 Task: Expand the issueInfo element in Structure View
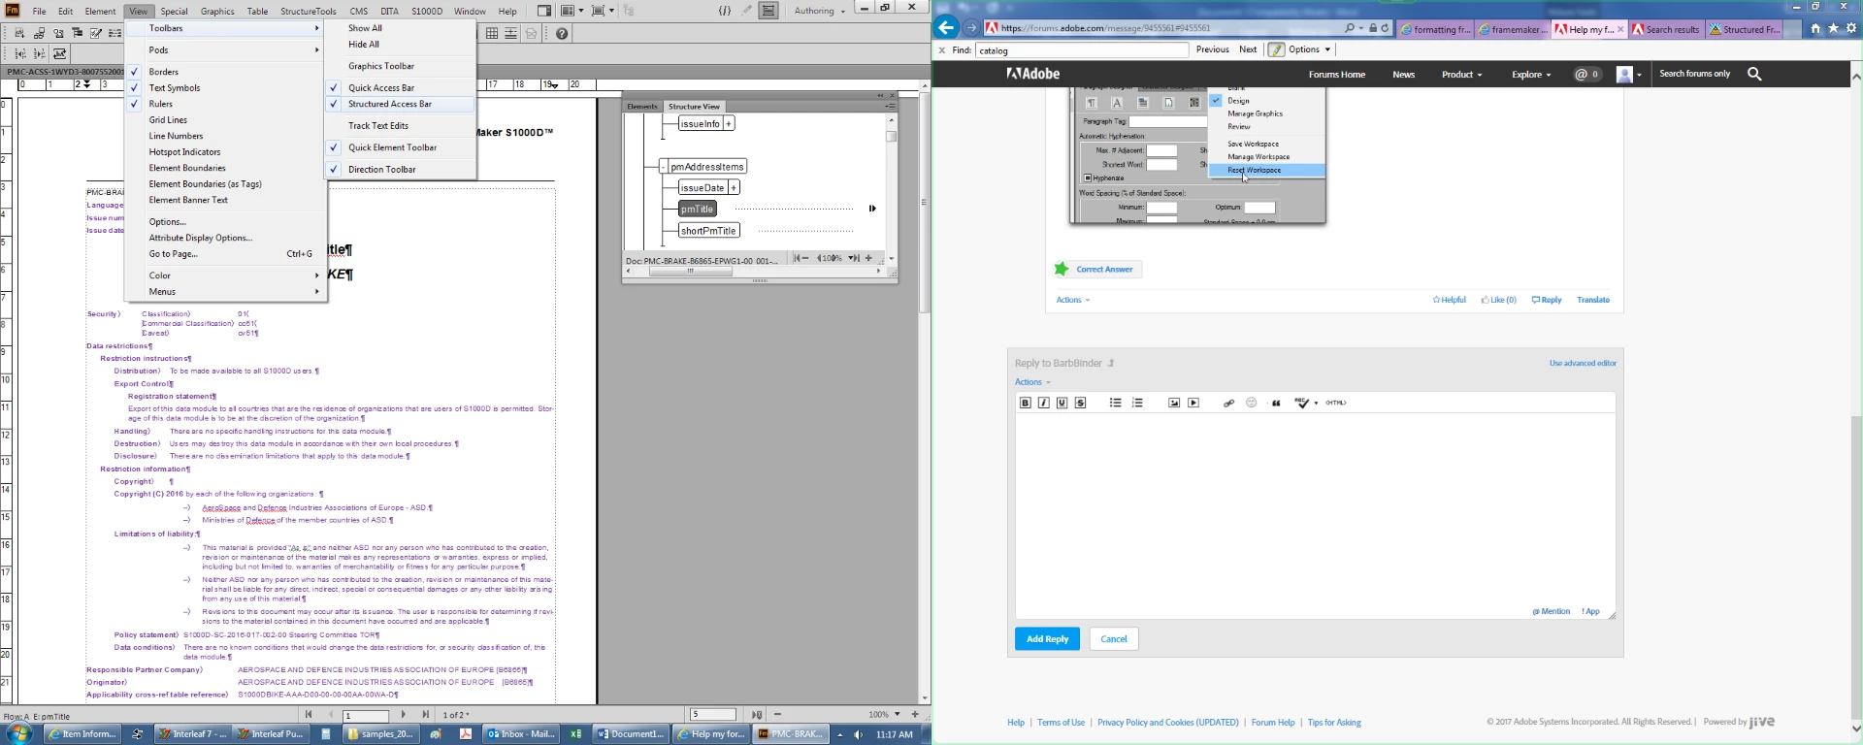coord(729,124)
